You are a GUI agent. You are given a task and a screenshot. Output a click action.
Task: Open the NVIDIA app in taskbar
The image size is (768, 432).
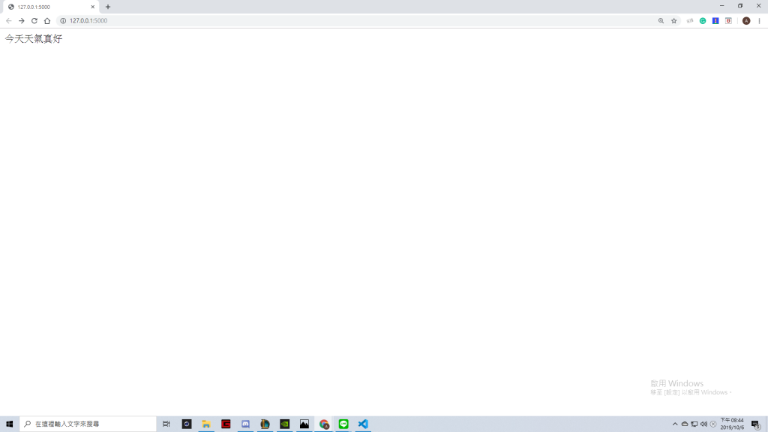click(x=284, y=424)
